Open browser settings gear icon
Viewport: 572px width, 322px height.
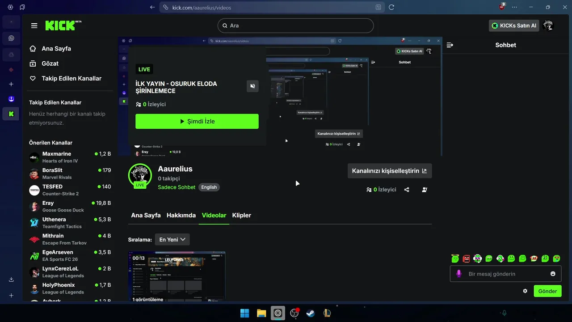[11, 7]
